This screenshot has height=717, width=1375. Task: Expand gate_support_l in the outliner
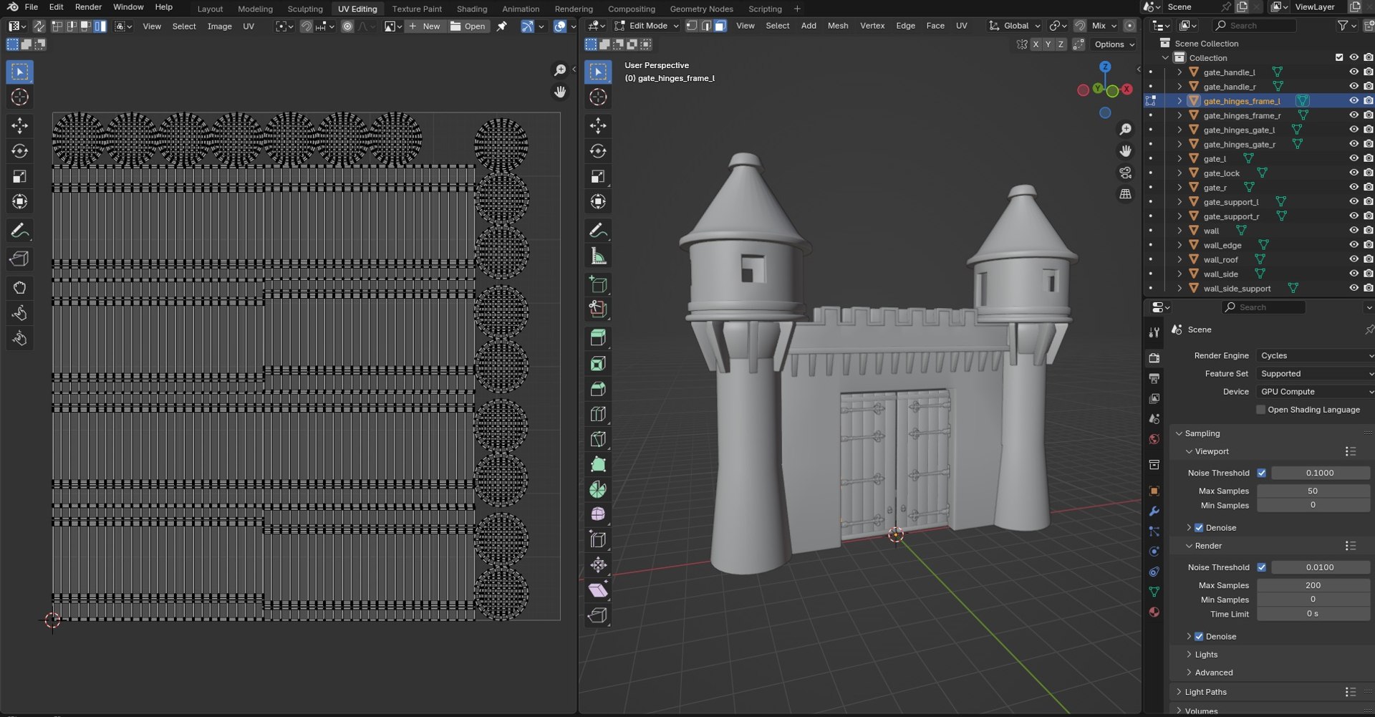1179,202
